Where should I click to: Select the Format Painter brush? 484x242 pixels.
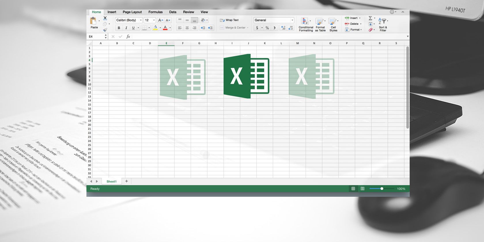pos(105,30)
